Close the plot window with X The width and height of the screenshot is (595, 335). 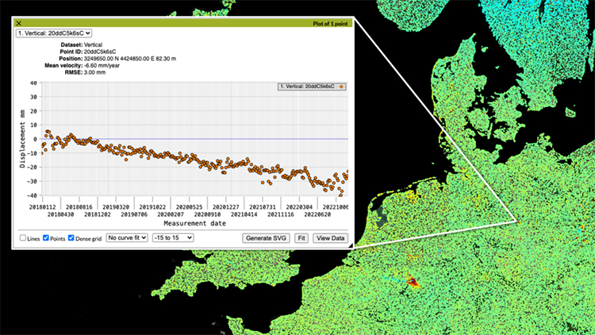(x=18, y=24)
